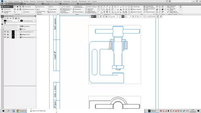Select the Вспомогательная прямая tool
The height and width of the screenshot is (113, 201).
pos(40,12)
